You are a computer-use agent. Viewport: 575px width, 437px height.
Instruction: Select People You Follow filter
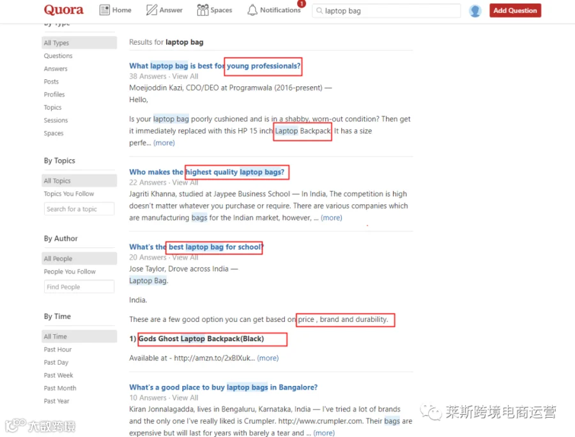(x=70, y=272)
